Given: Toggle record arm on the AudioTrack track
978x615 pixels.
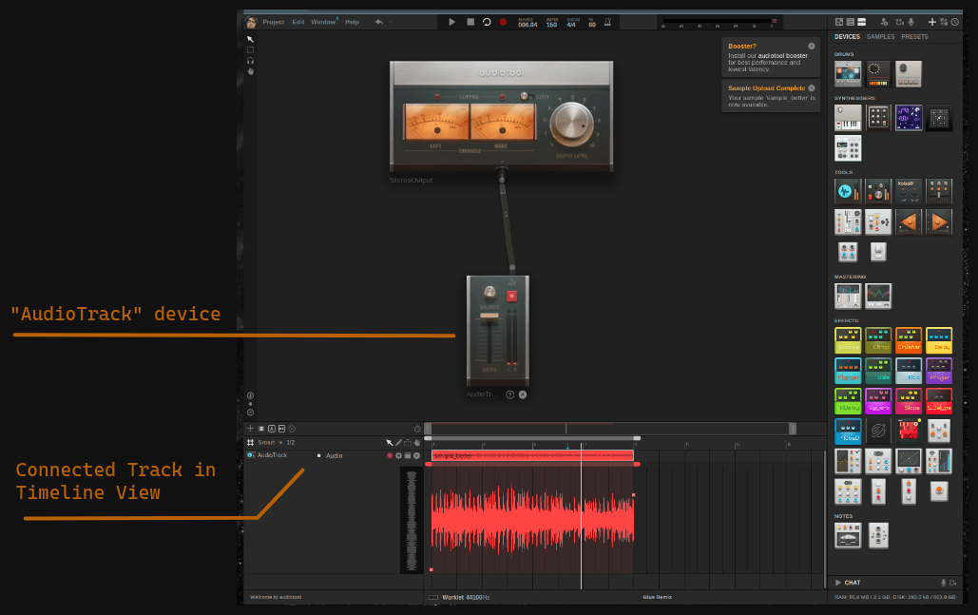Looking at the screenshot, I should 390,455.
